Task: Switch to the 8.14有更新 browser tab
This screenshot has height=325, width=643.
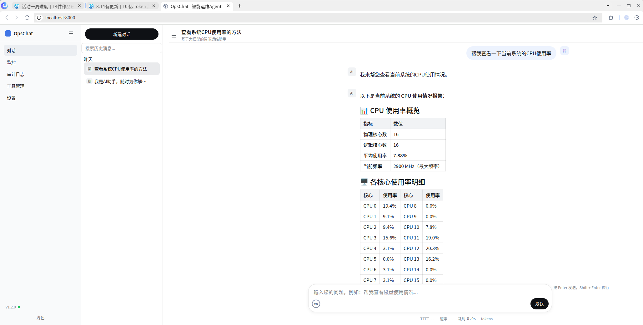Action: coord(122,6)
